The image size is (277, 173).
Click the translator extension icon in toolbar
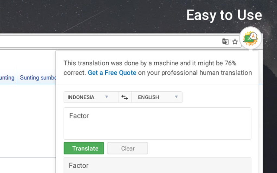[x=251, y=38]
